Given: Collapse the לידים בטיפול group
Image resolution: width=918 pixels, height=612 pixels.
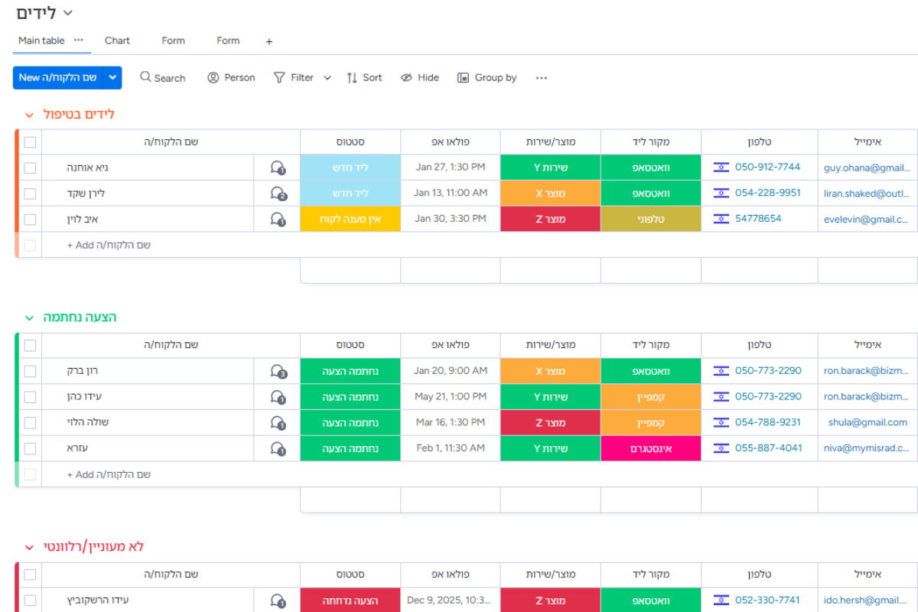Looking at the screenshot, I should tap(29, 115).
